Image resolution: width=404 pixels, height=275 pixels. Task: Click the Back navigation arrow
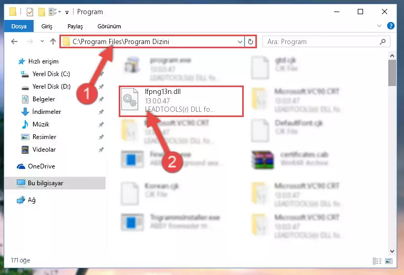point(14,41)
